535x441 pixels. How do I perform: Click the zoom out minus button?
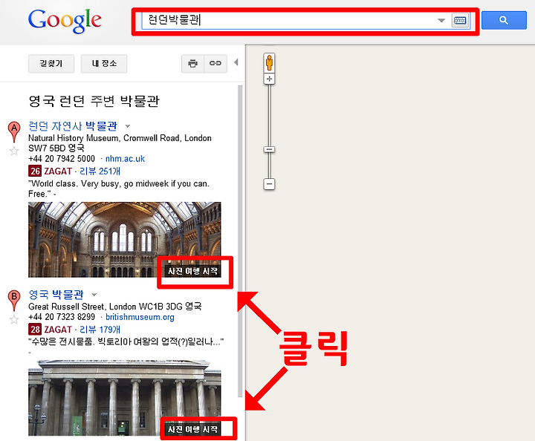269,184
